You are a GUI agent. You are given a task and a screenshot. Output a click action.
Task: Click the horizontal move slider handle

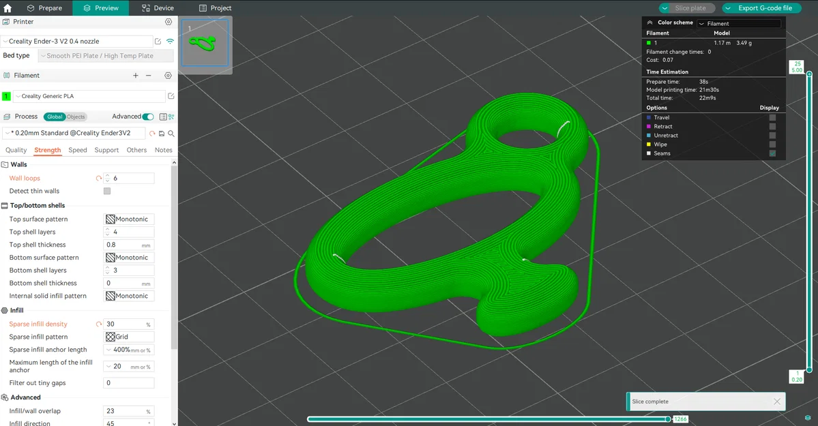pyautogui.click(x=668, y=419)
